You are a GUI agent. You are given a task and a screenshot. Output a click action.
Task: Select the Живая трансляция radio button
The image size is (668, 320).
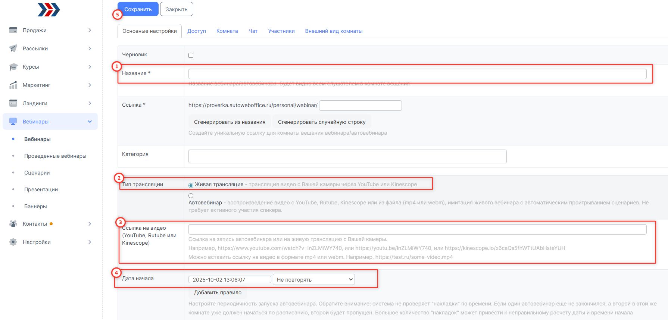191,185
